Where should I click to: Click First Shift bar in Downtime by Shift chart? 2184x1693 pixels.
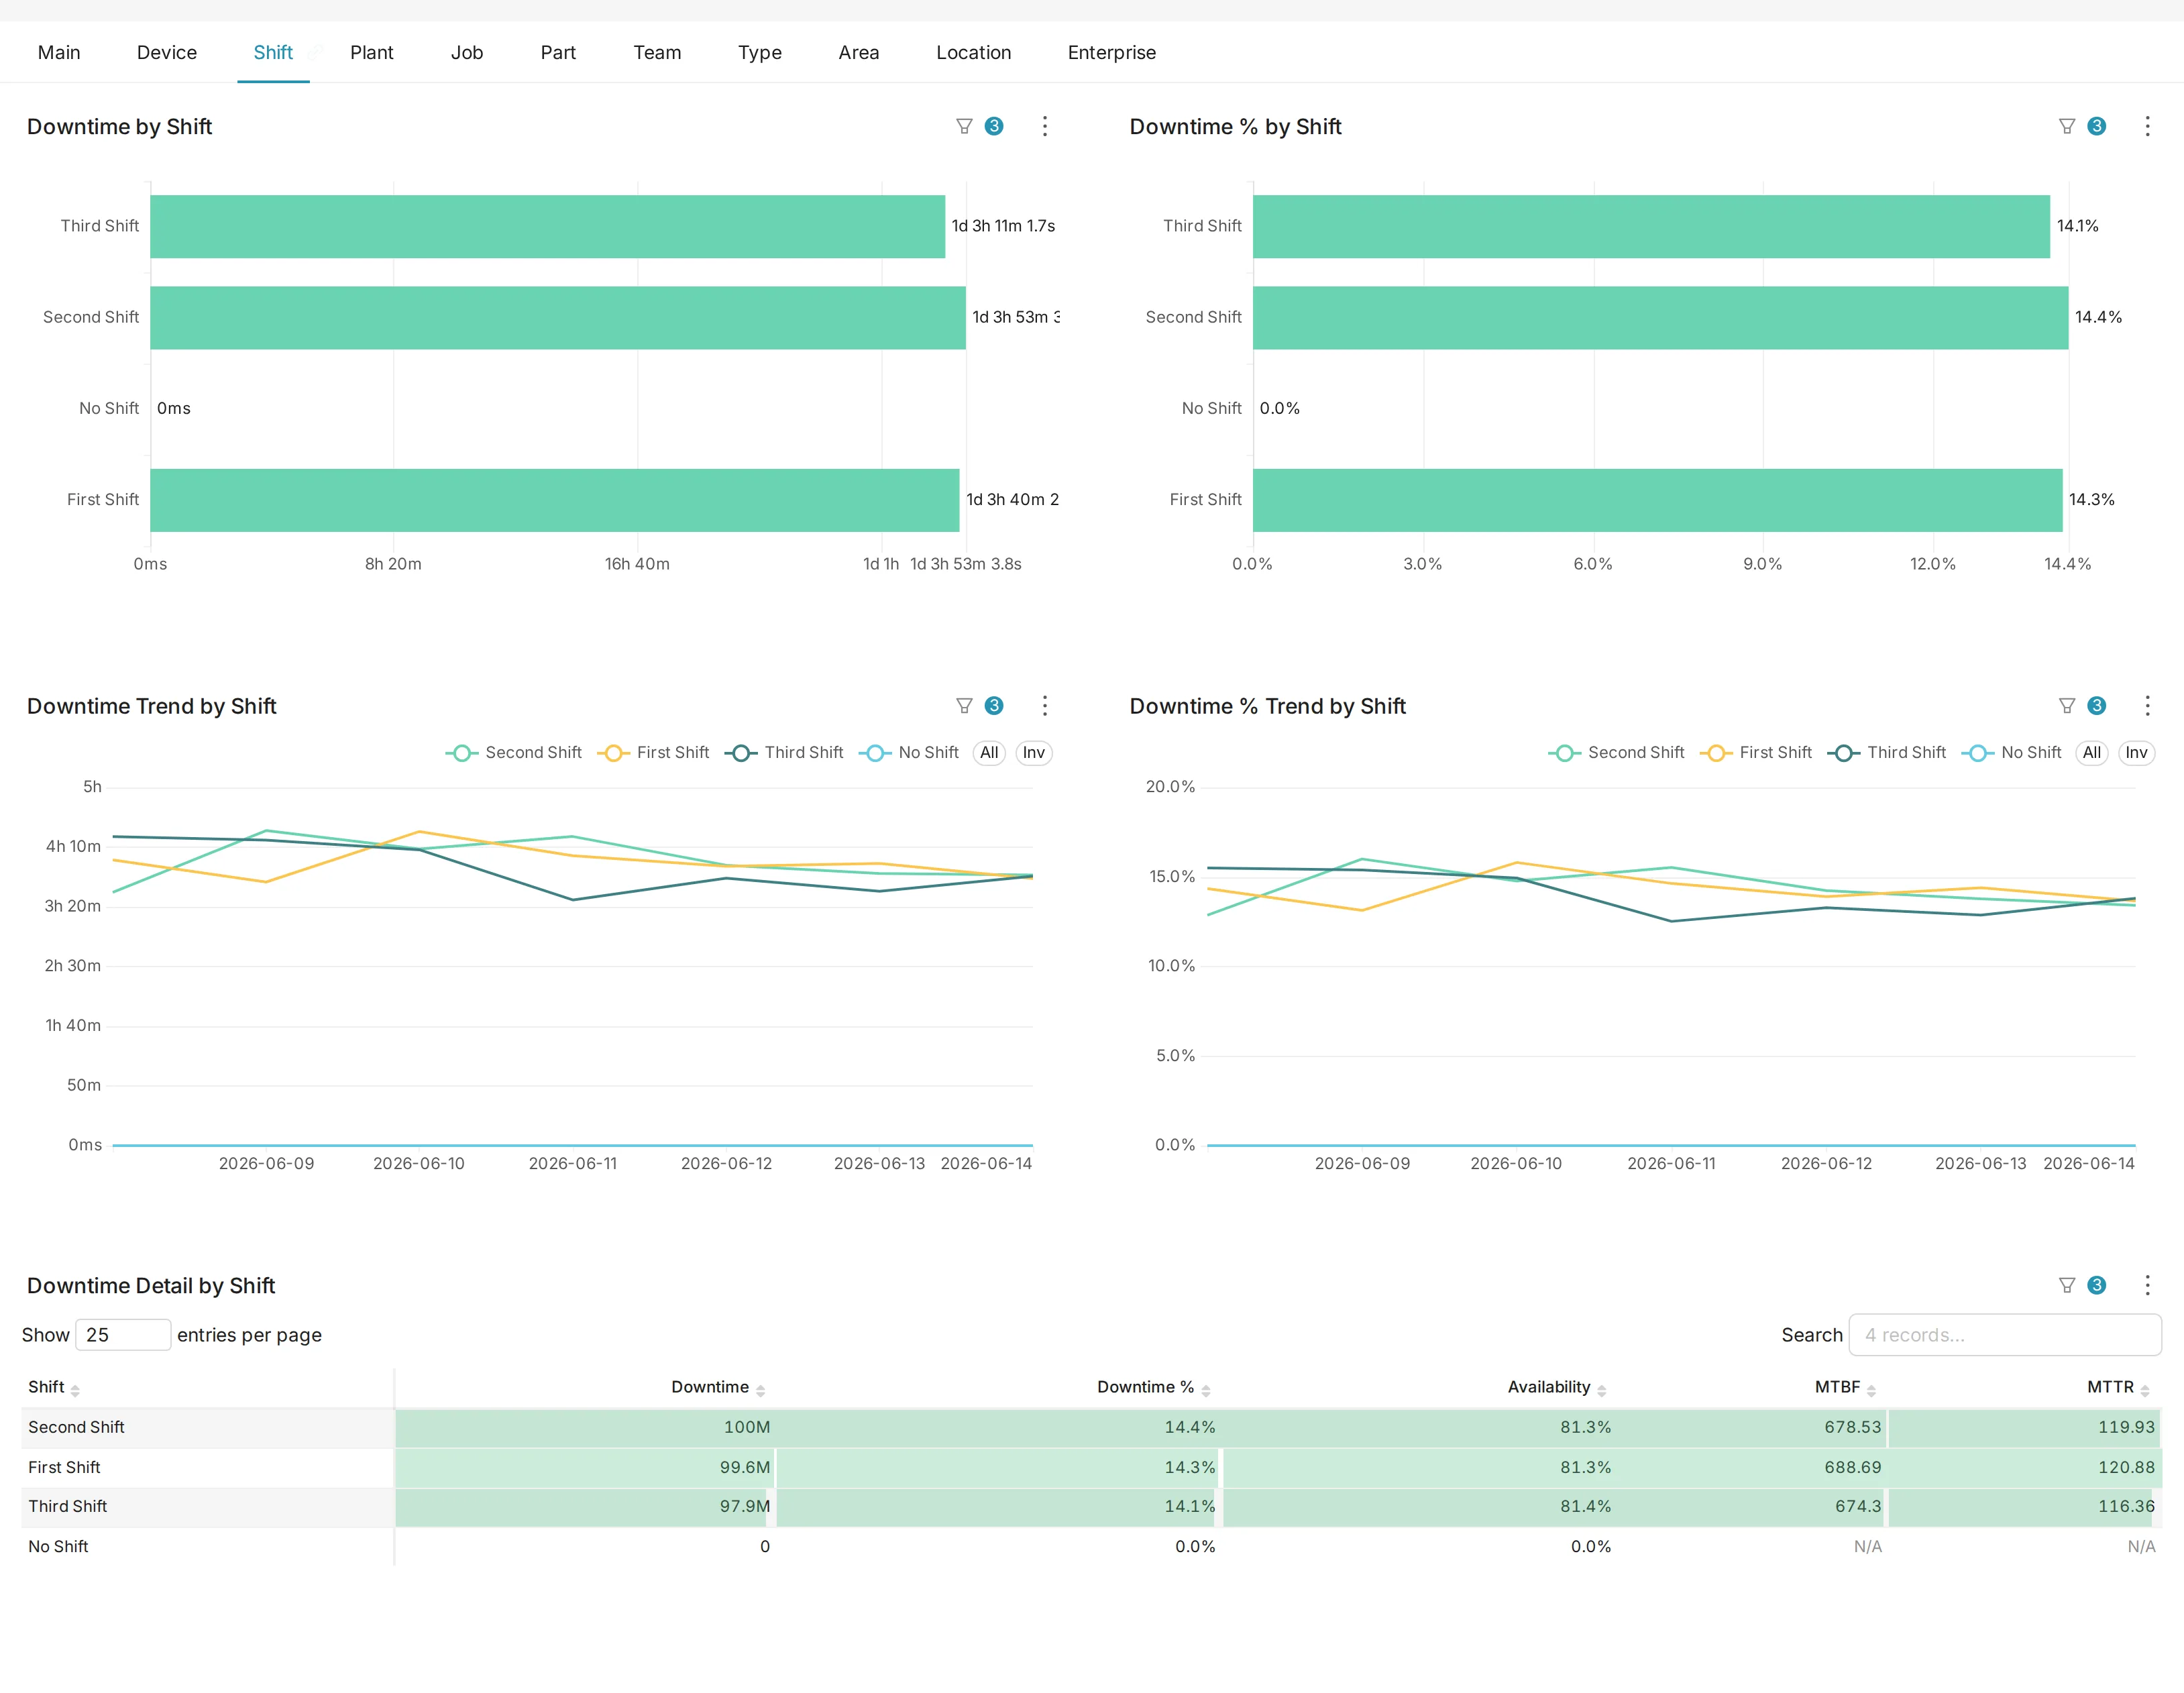(555, 500)
